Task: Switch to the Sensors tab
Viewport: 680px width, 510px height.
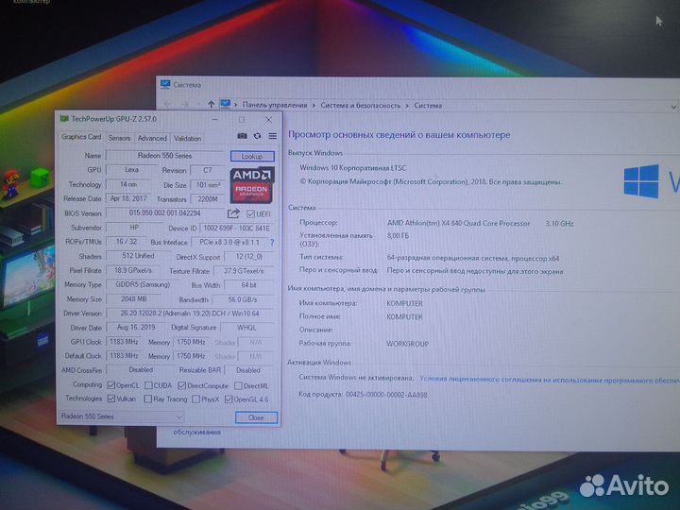Action: (x=119, y=138)
